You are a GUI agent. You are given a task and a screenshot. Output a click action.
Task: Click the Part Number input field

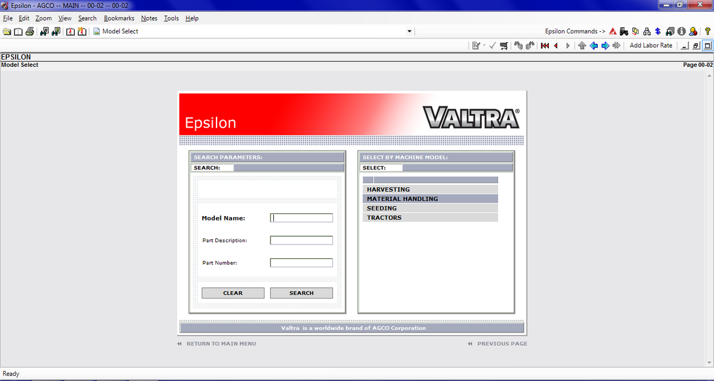[301, 263]
